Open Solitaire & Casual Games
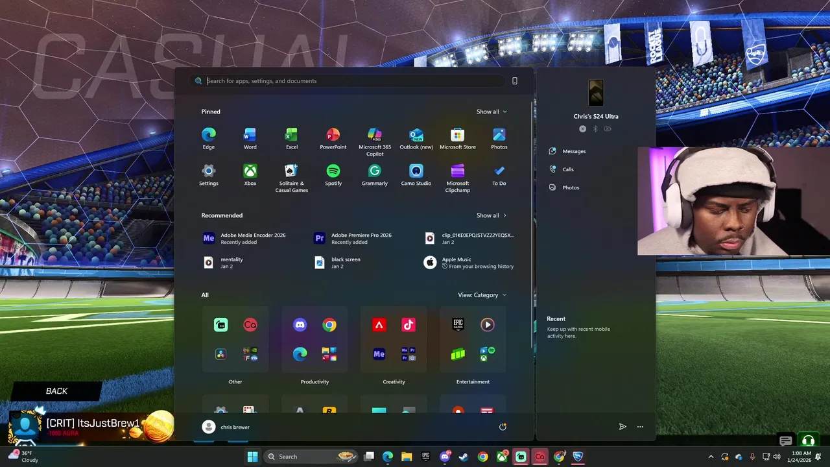Image resolution: width=830 pixels, height=467 pixels. pos(291,178)
